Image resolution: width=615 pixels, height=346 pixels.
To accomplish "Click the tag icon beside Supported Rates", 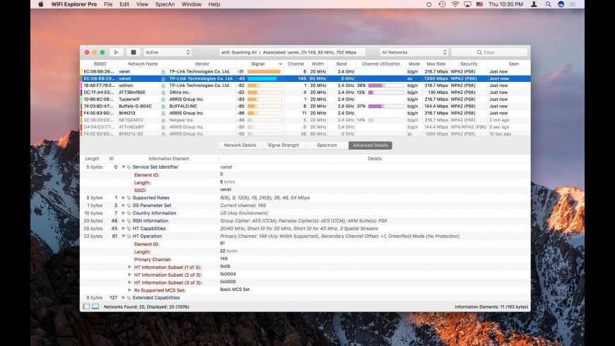I will pos(129,198).
